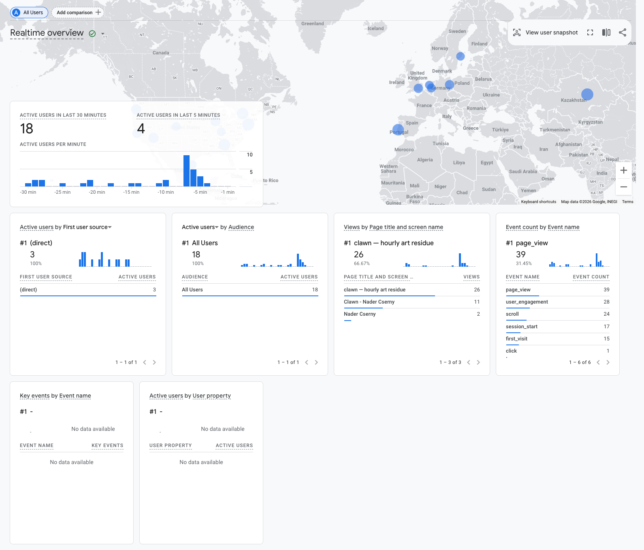Select the first_visit event row
The width and height of the screenshot is (644, 550).
pos(558,339)
